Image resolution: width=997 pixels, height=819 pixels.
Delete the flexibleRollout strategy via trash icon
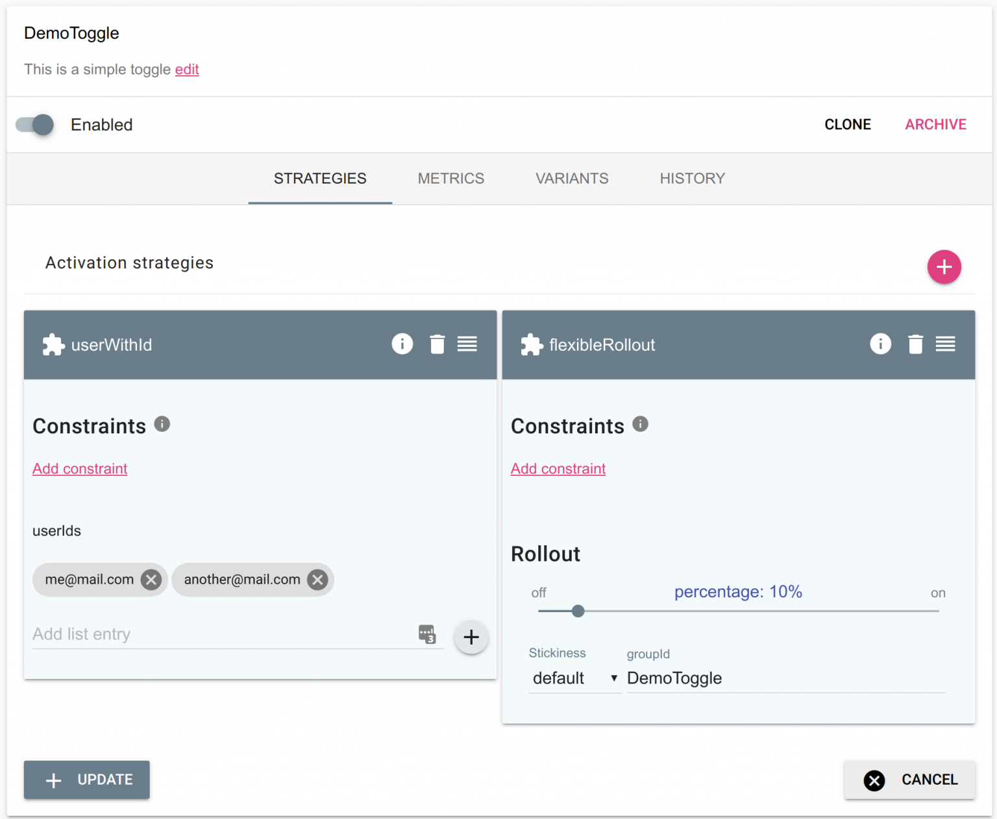[x=915, y=344]
